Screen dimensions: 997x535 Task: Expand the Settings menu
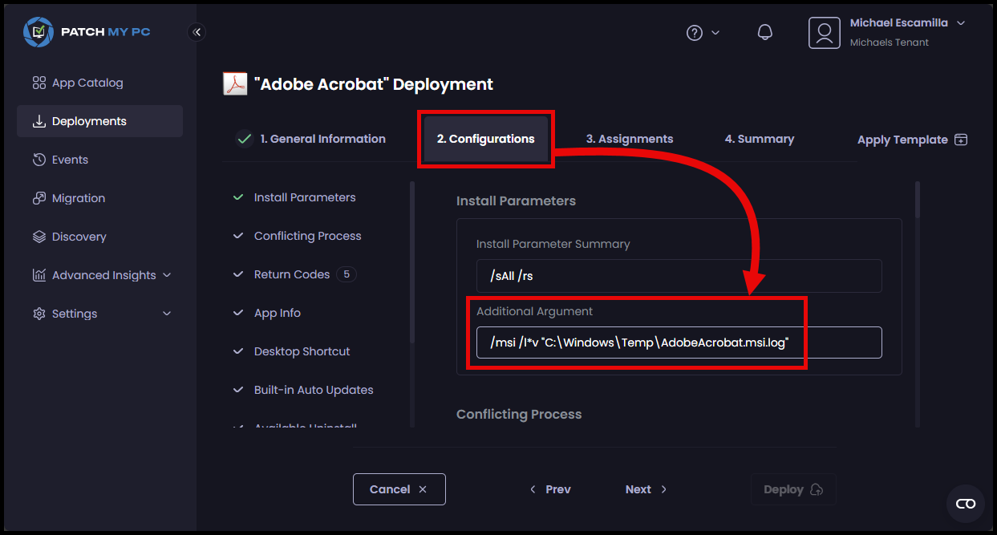pyautogui.click(x=73, y=313)
